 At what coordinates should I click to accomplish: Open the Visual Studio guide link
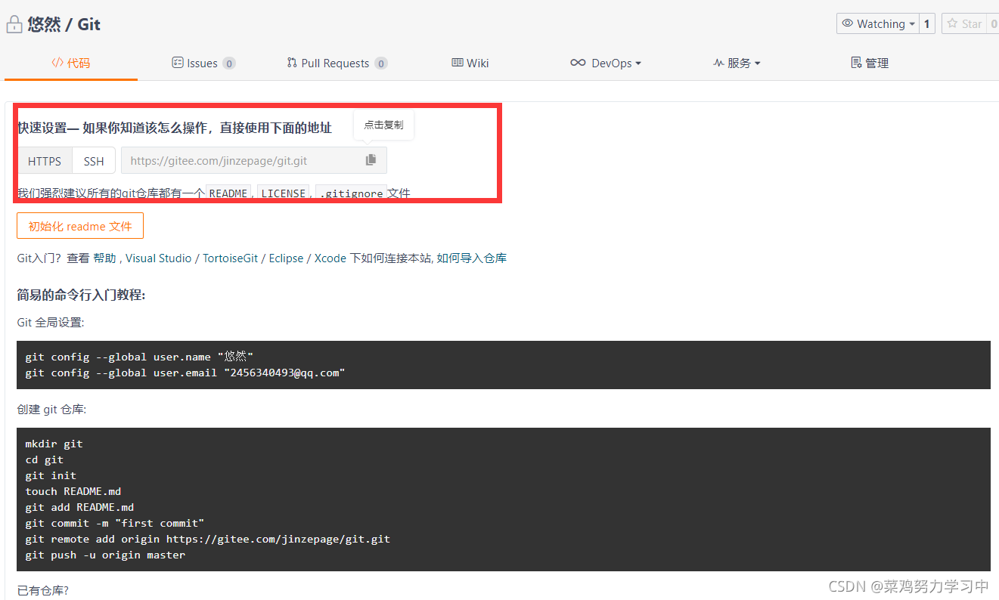tap(159, 258)
